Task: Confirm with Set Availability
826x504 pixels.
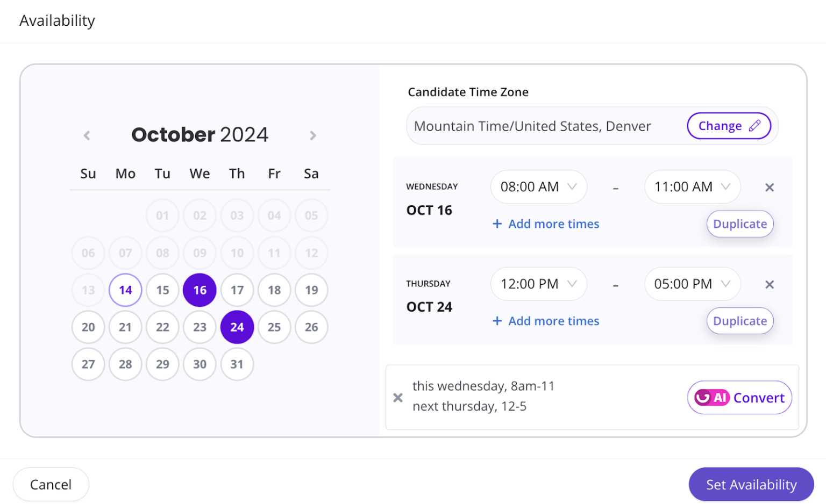Action: [751, 484]
